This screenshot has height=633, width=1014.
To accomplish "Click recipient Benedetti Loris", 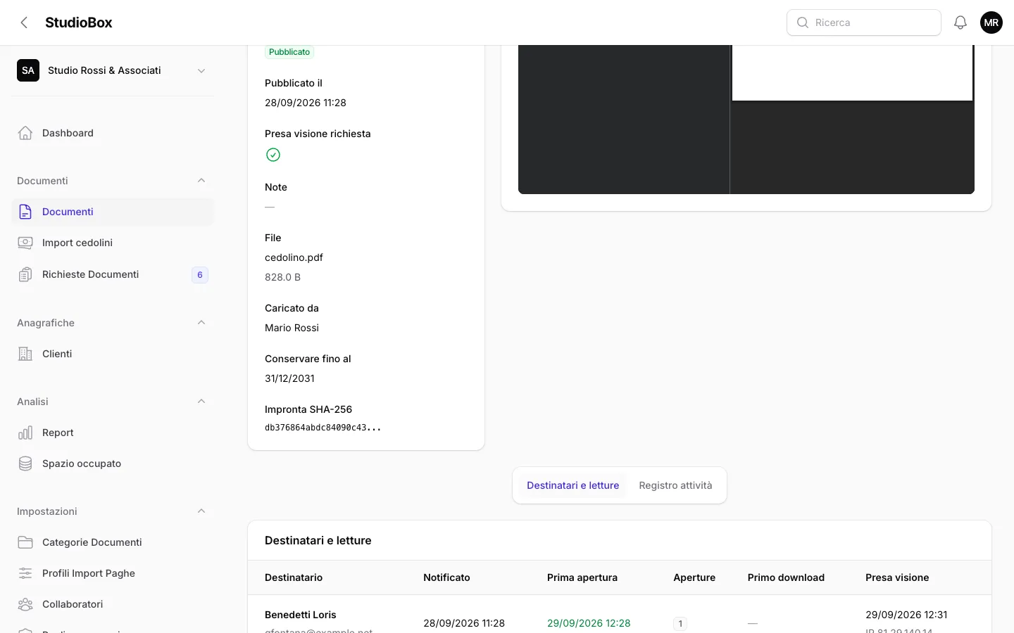I will click(x=301, y=615).
